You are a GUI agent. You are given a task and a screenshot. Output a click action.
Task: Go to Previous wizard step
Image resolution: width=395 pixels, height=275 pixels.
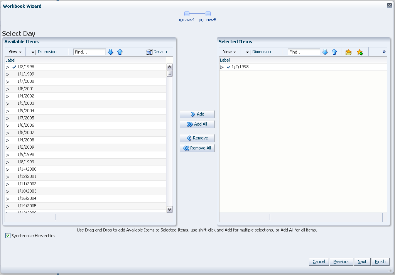(341, 262)
